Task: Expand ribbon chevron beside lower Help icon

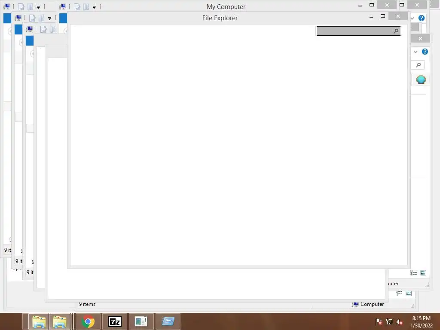Action: pos(416,52)
